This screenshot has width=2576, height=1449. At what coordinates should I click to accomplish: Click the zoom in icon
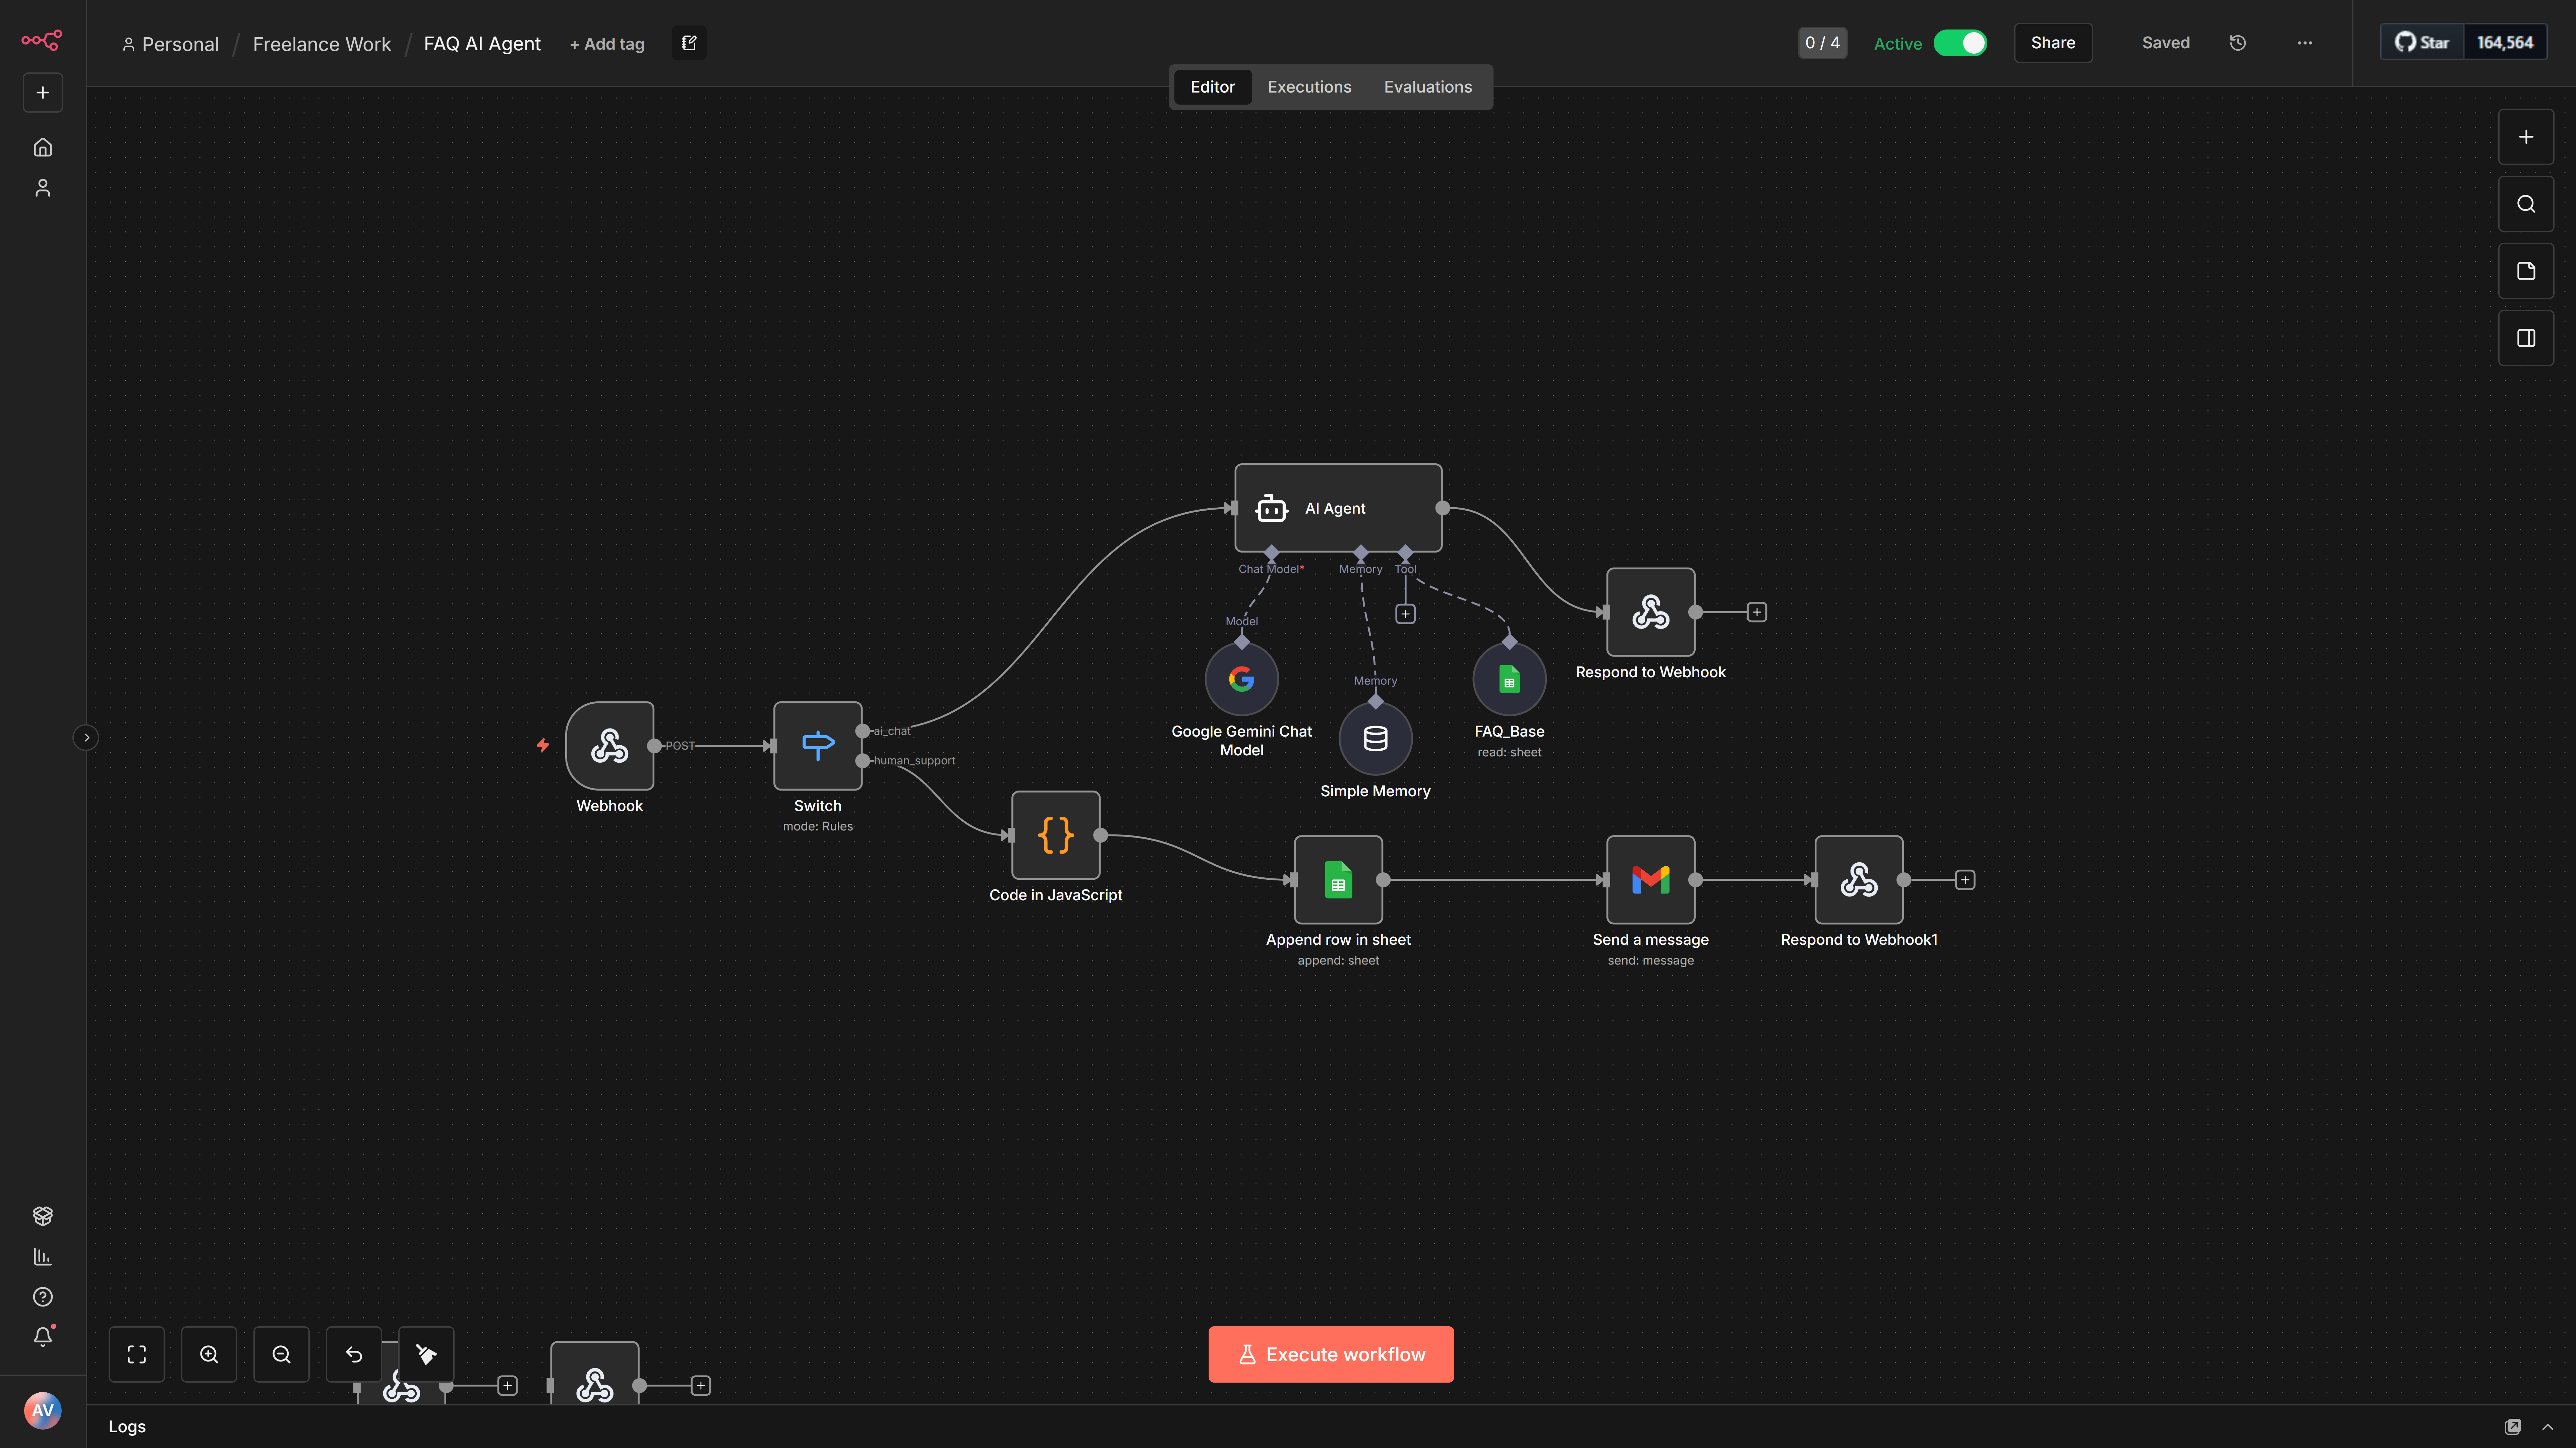point(209,1354)
